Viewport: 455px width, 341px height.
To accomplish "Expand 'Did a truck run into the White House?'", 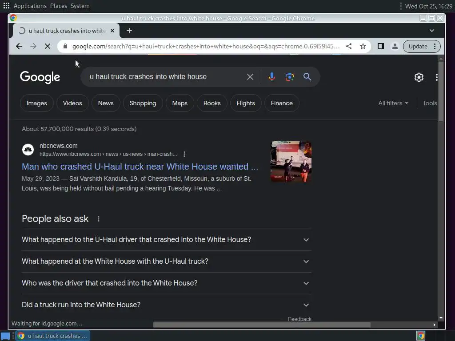I will (166, 305).
